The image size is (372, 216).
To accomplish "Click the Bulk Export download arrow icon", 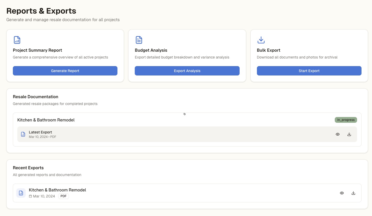I will 261,40.
